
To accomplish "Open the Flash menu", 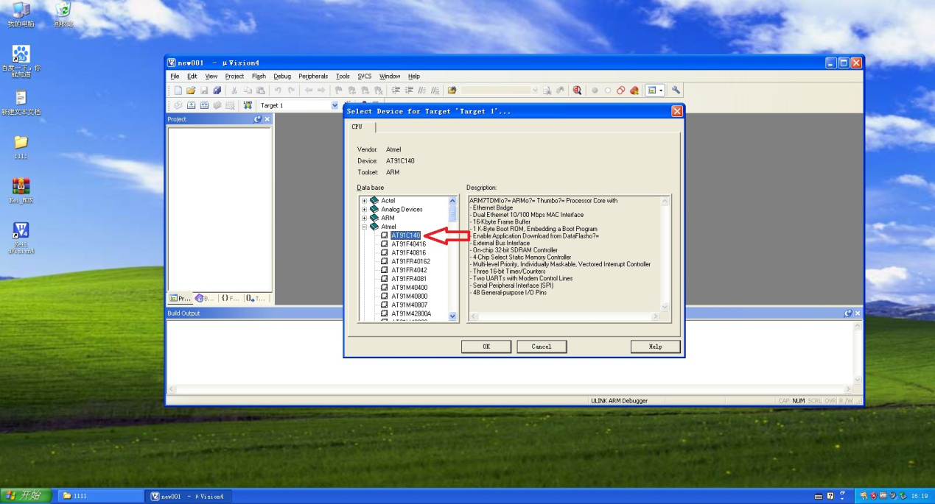I will coord(259,77).
